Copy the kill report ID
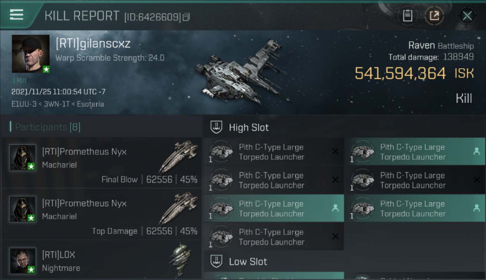 [x=187, y=17]
